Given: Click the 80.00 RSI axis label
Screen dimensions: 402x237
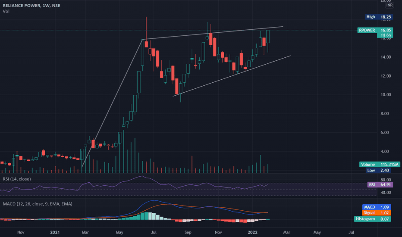Looking at the screenshot, I should 386,180.
